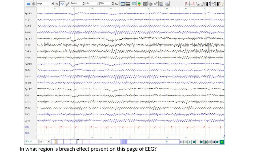Viewport: 273px width, 153px height.
Task: Click the printer icon
Action: pyautogui.click(x=167, y=4)
